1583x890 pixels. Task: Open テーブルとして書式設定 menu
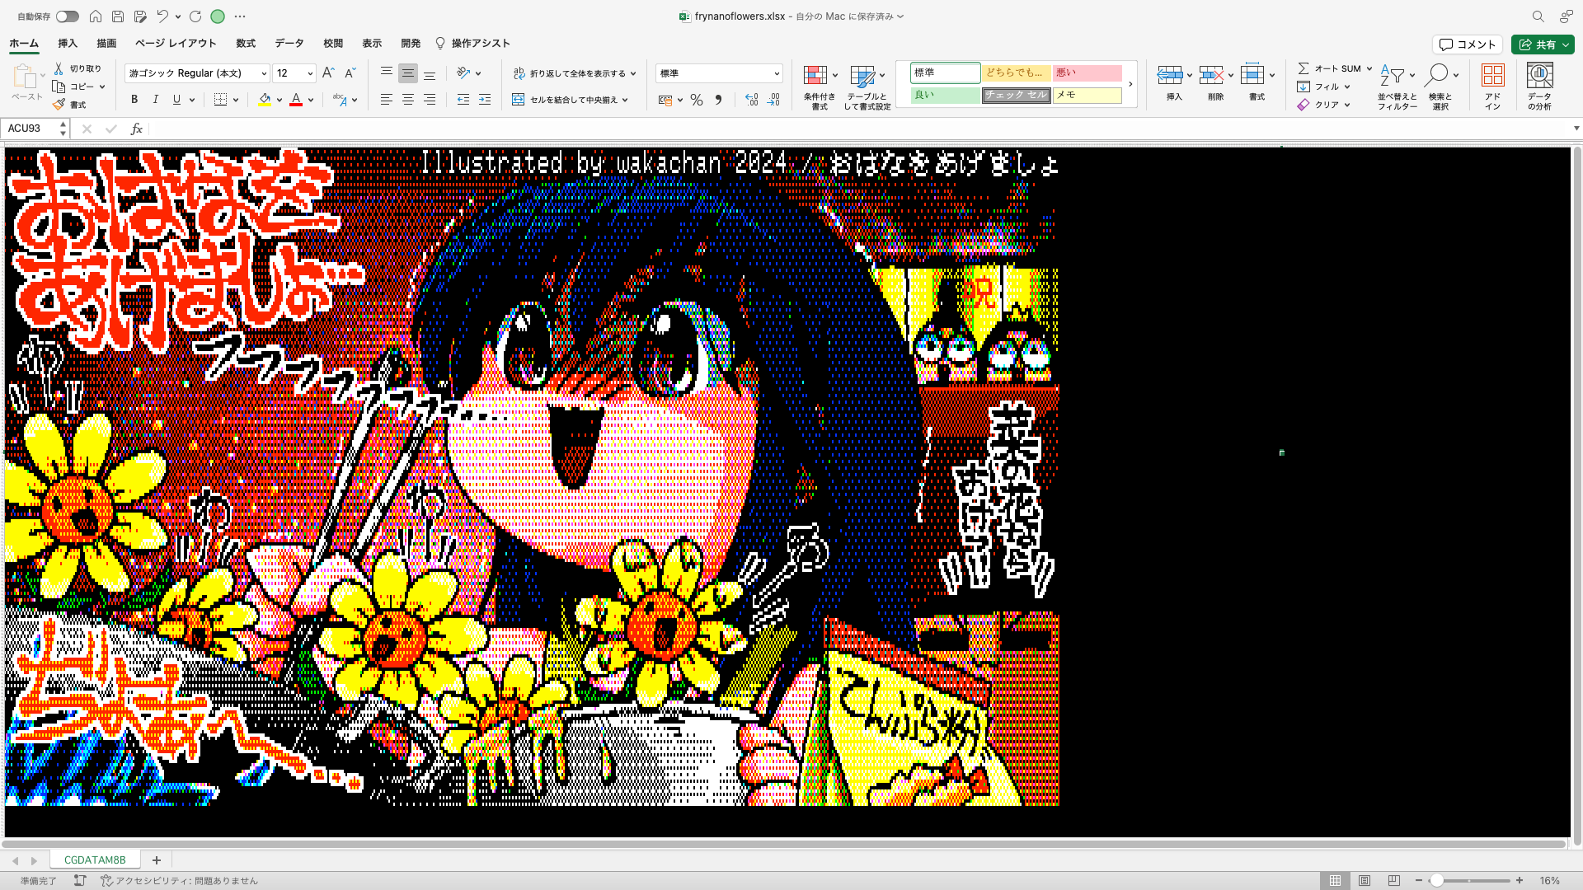(867, 87)
